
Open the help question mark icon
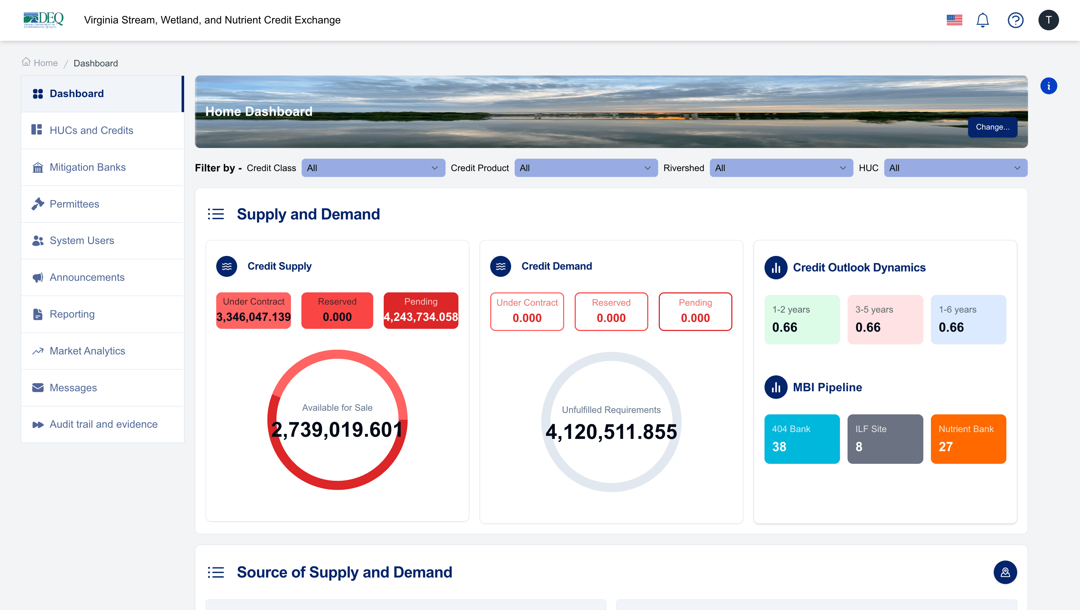click(x=1015, y=20)
